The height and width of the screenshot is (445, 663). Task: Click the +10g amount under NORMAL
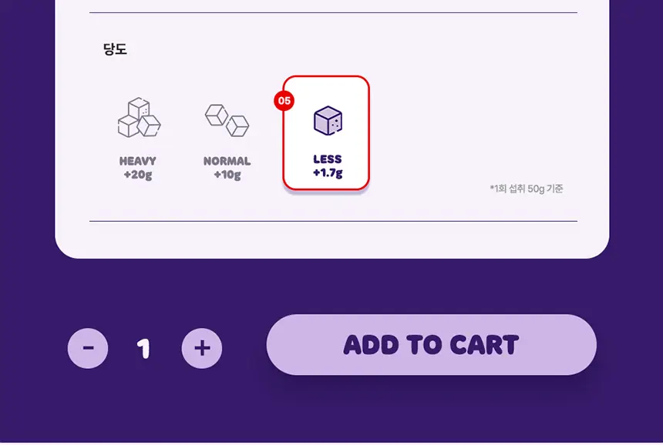pyautogui.click(x=227, y=174)
